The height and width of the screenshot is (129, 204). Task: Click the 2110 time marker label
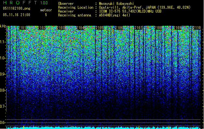coord(197,28)
